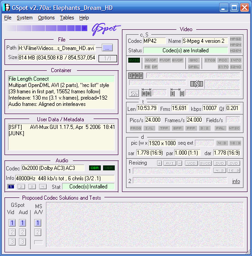Toggle the CBR audio indicator
252x256 pixels.
95,168
